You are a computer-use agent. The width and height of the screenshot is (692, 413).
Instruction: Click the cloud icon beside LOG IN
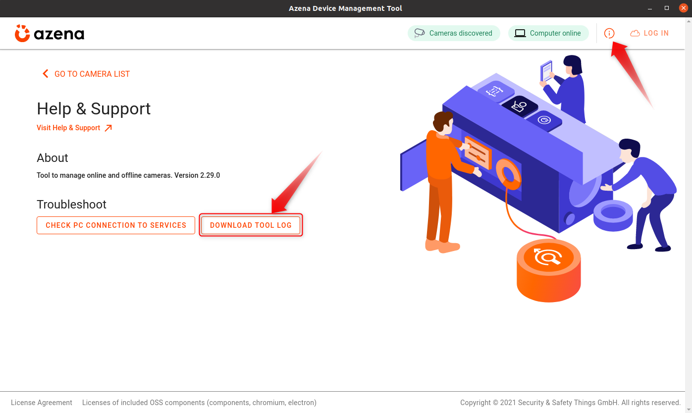pyautogui.click(x=635, y=33)
